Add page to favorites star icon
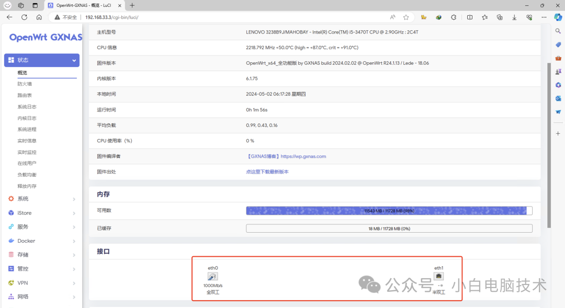This screenshot has width=565, height=308. 406,17
